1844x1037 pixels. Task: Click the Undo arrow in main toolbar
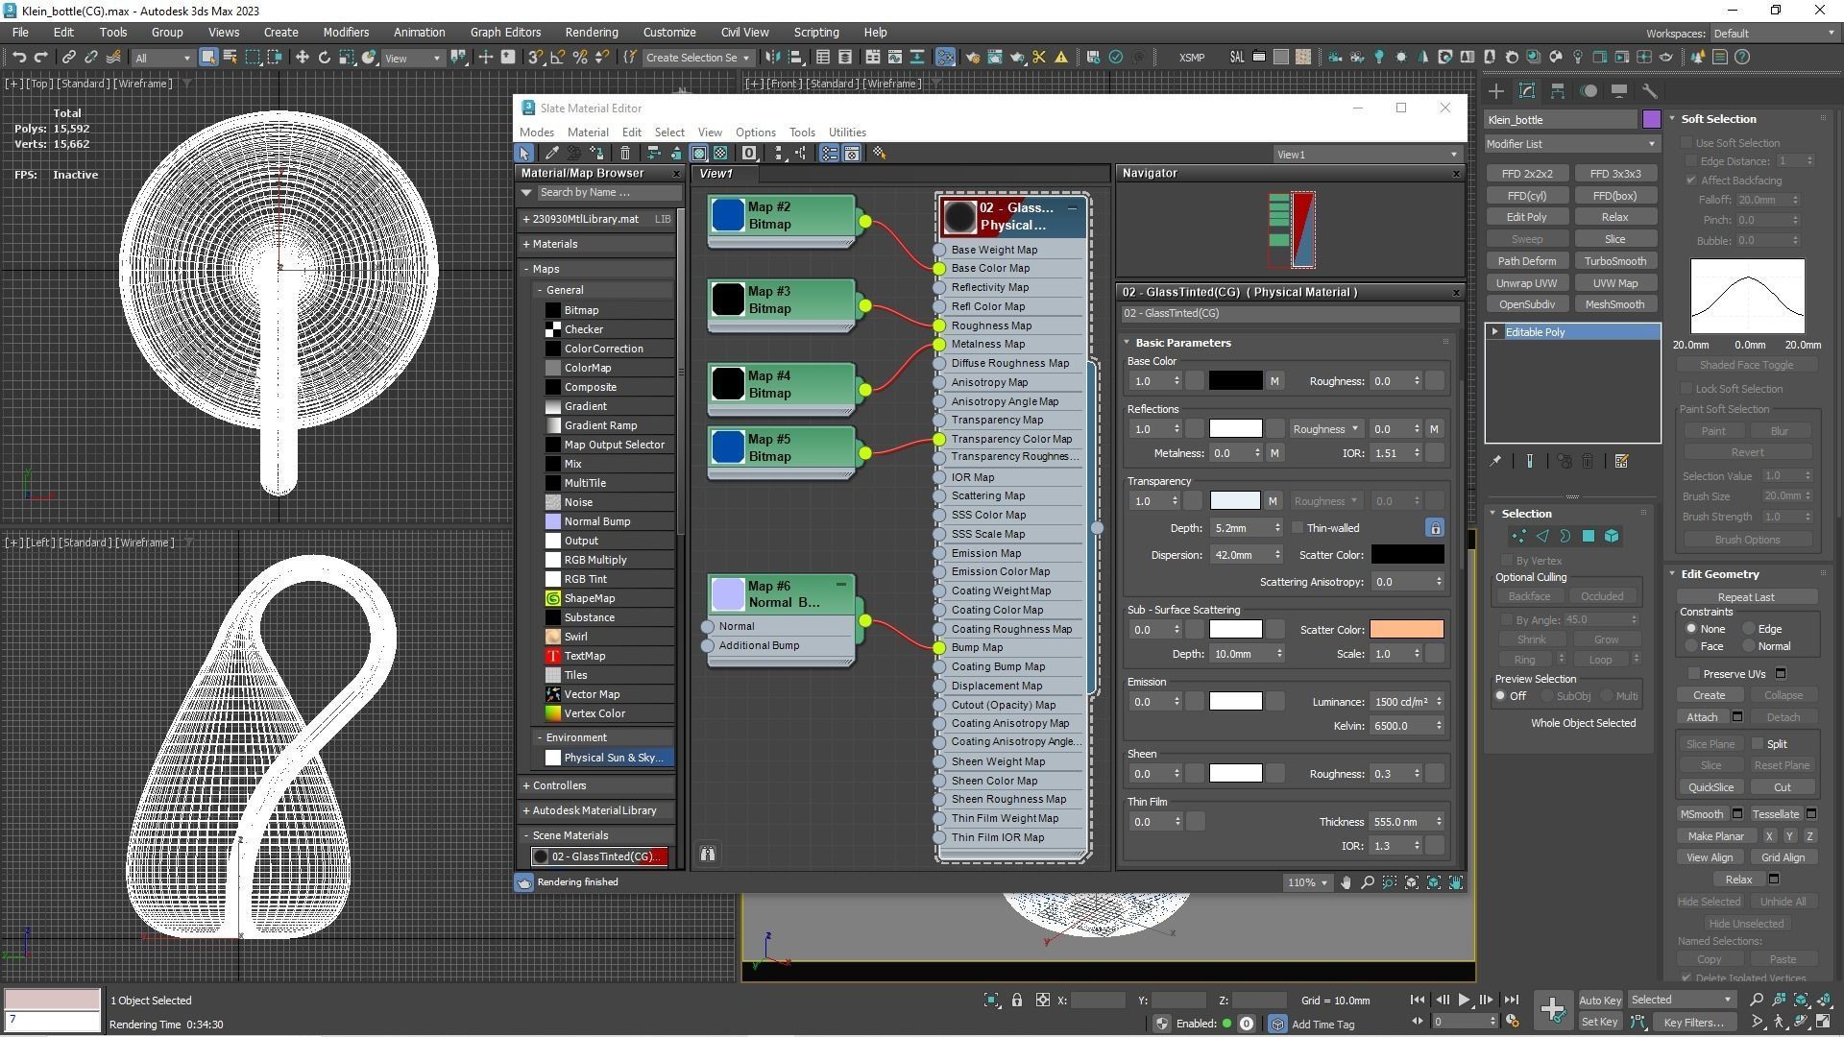pyautogui.click(x=19, y=58)
